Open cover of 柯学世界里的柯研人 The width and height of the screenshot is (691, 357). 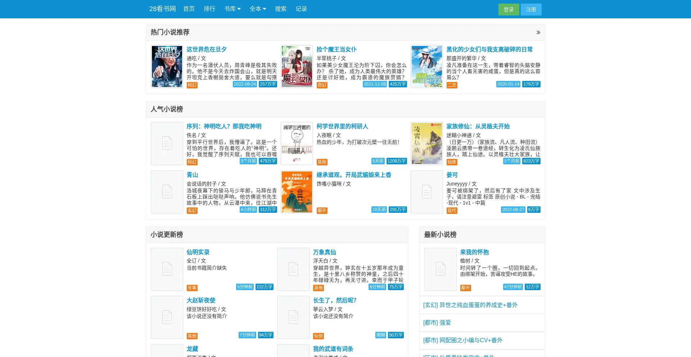click(x=297, y=143)
